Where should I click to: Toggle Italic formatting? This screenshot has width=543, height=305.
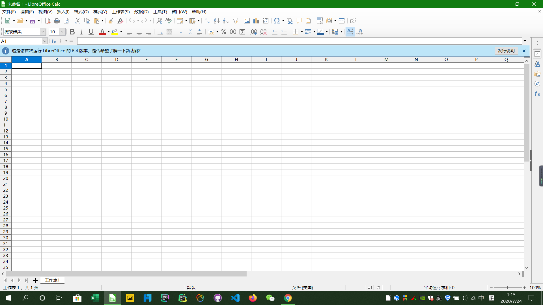pyautogui.click(x=81, y=32)
